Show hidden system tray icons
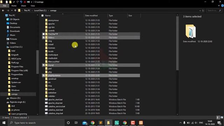 tap(180, 123)
